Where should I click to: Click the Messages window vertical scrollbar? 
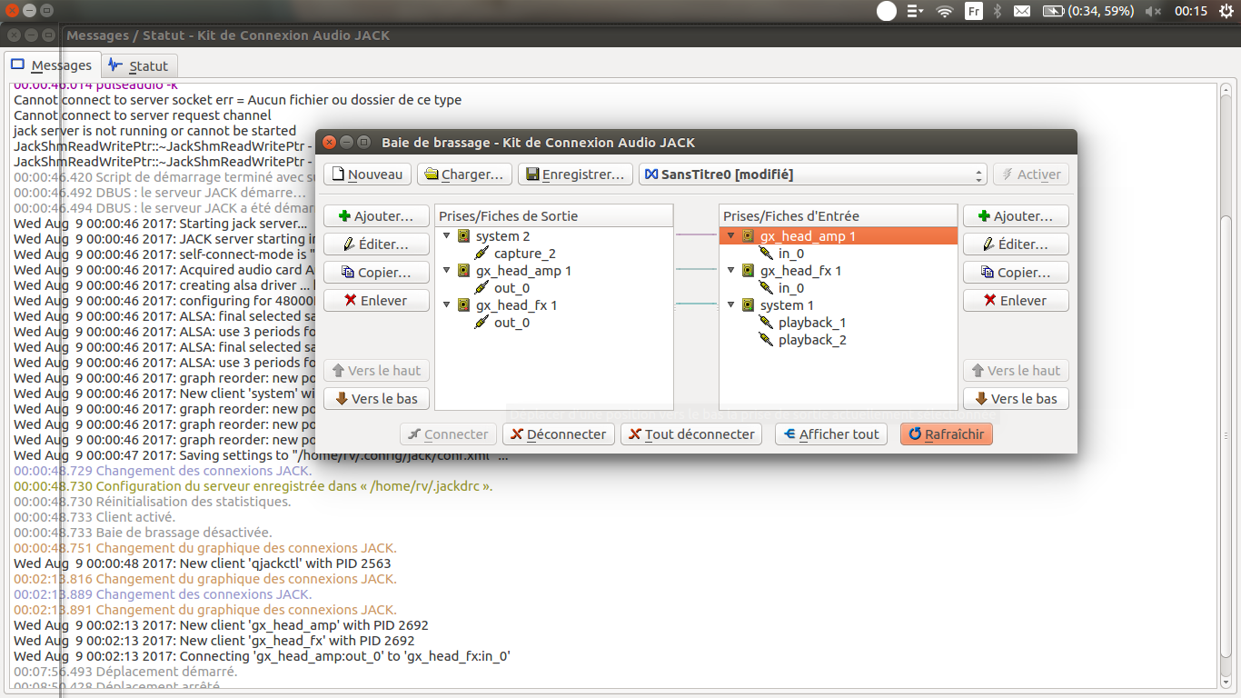(x=1226, y=385)
